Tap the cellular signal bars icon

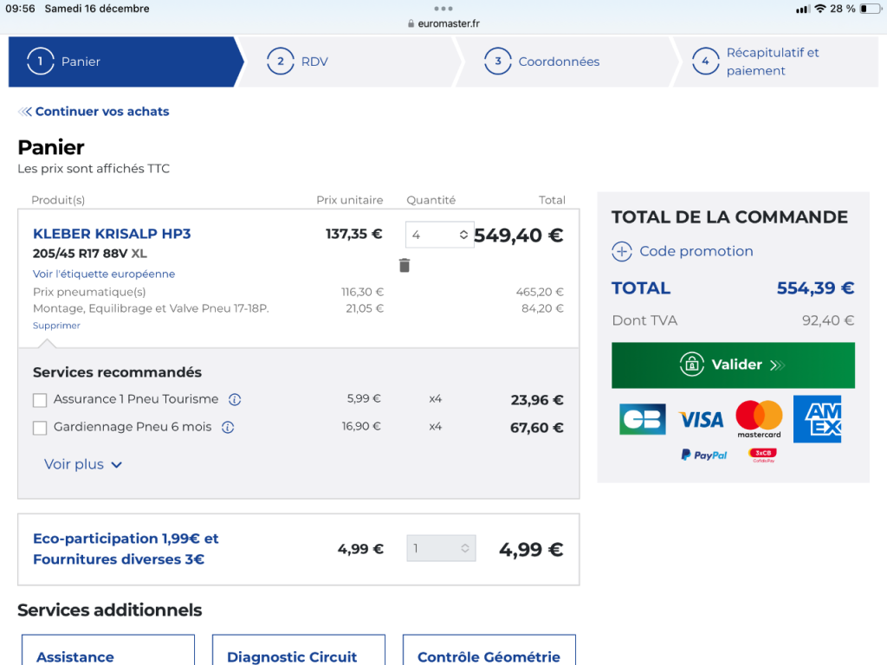803,9
